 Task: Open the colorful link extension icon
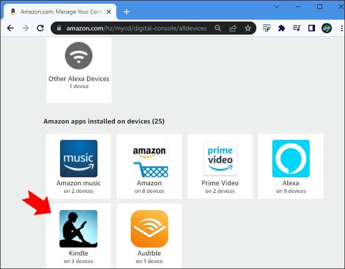(266, 28)
